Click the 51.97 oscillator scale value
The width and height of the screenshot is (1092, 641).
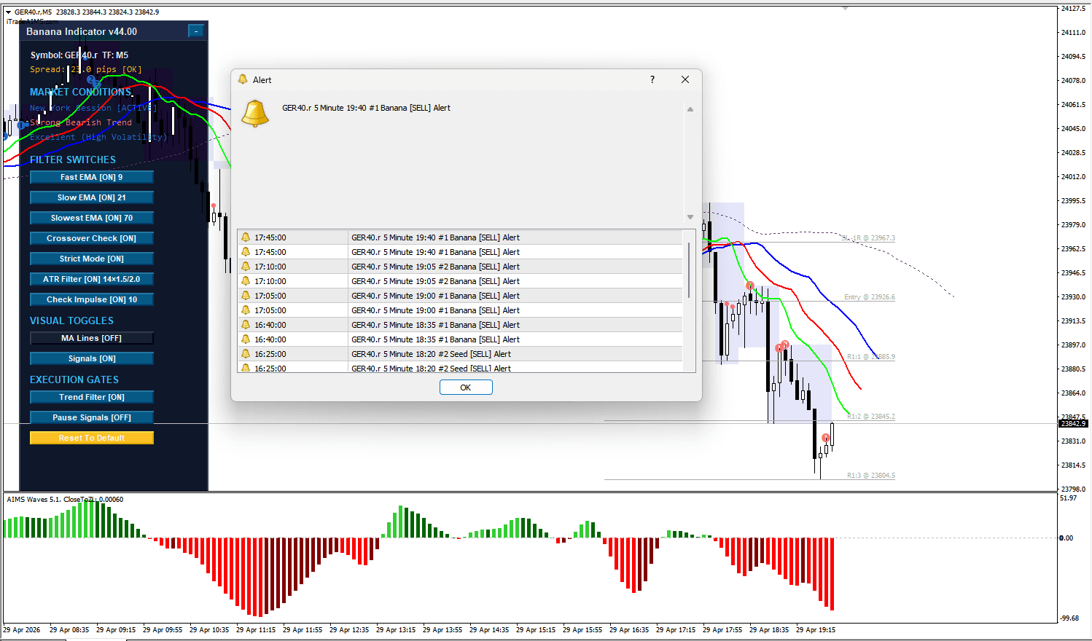pos(1068,498)
